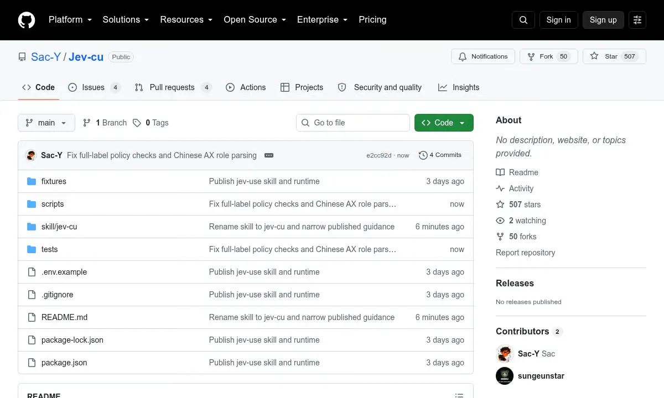
Task: Open the fixtures folder name
Action: point(54,181)
